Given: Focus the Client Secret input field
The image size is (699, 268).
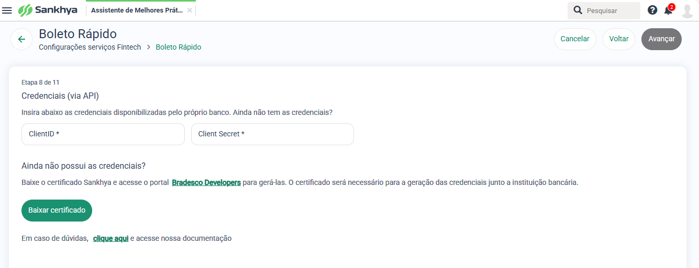Looking at the screenshot, I should point(272,134).
